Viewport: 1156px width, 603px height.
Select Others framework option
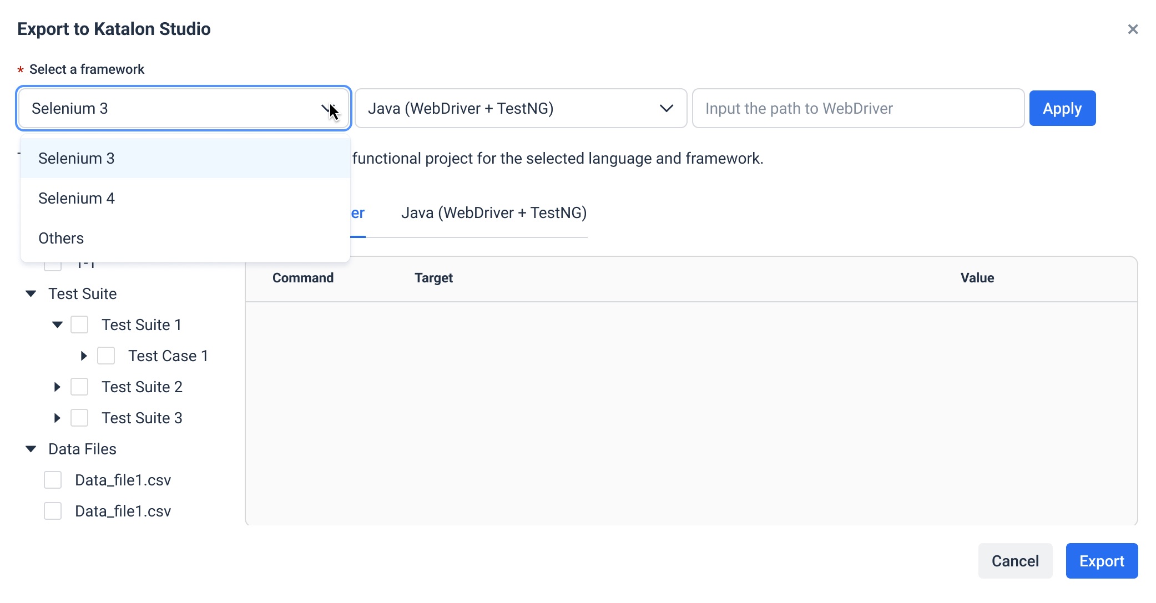[x=61, y=237]
